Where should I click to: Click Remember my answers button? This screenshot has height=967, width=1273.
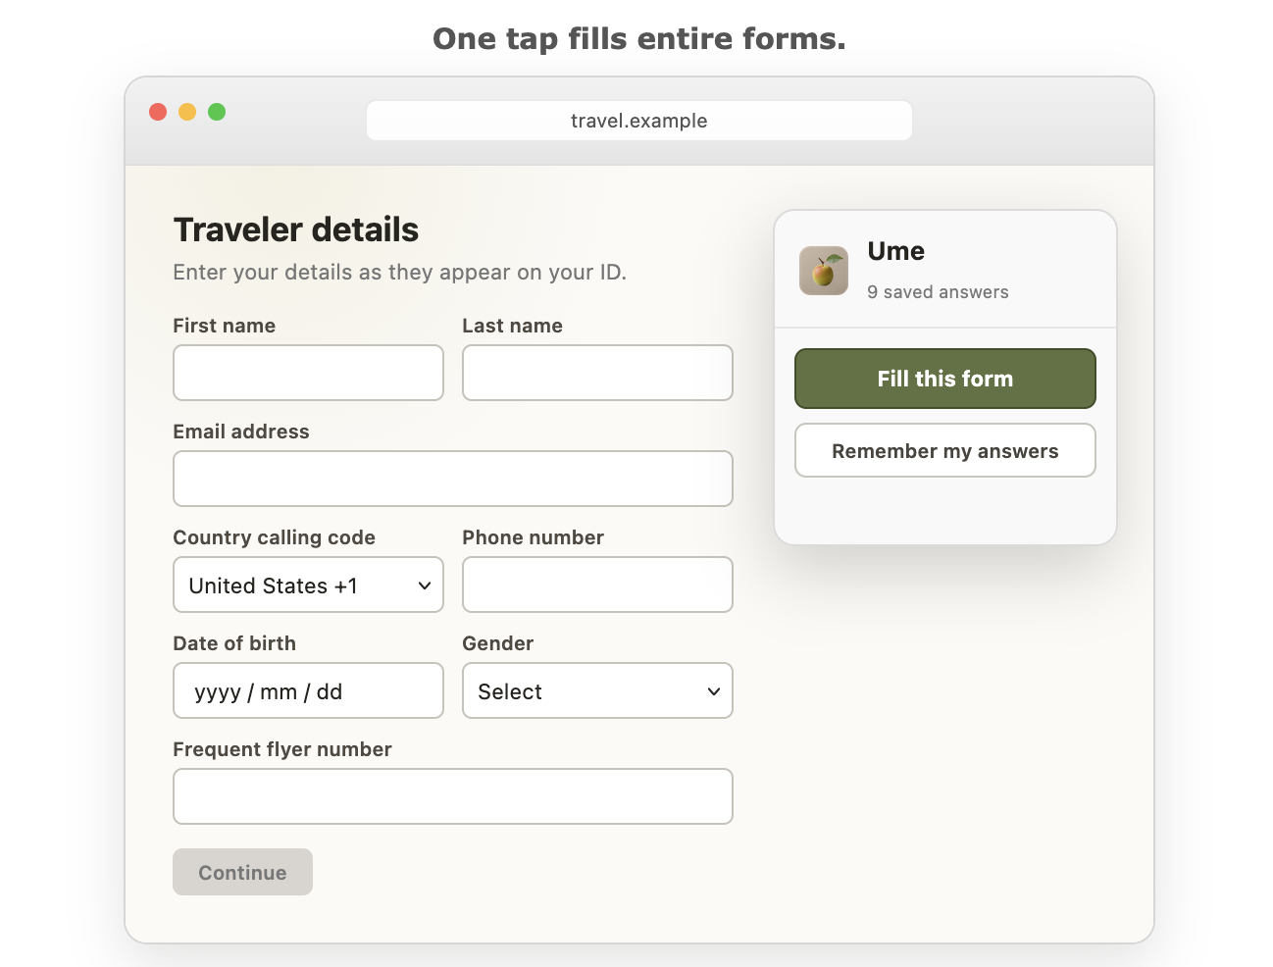tap(945, 450)
